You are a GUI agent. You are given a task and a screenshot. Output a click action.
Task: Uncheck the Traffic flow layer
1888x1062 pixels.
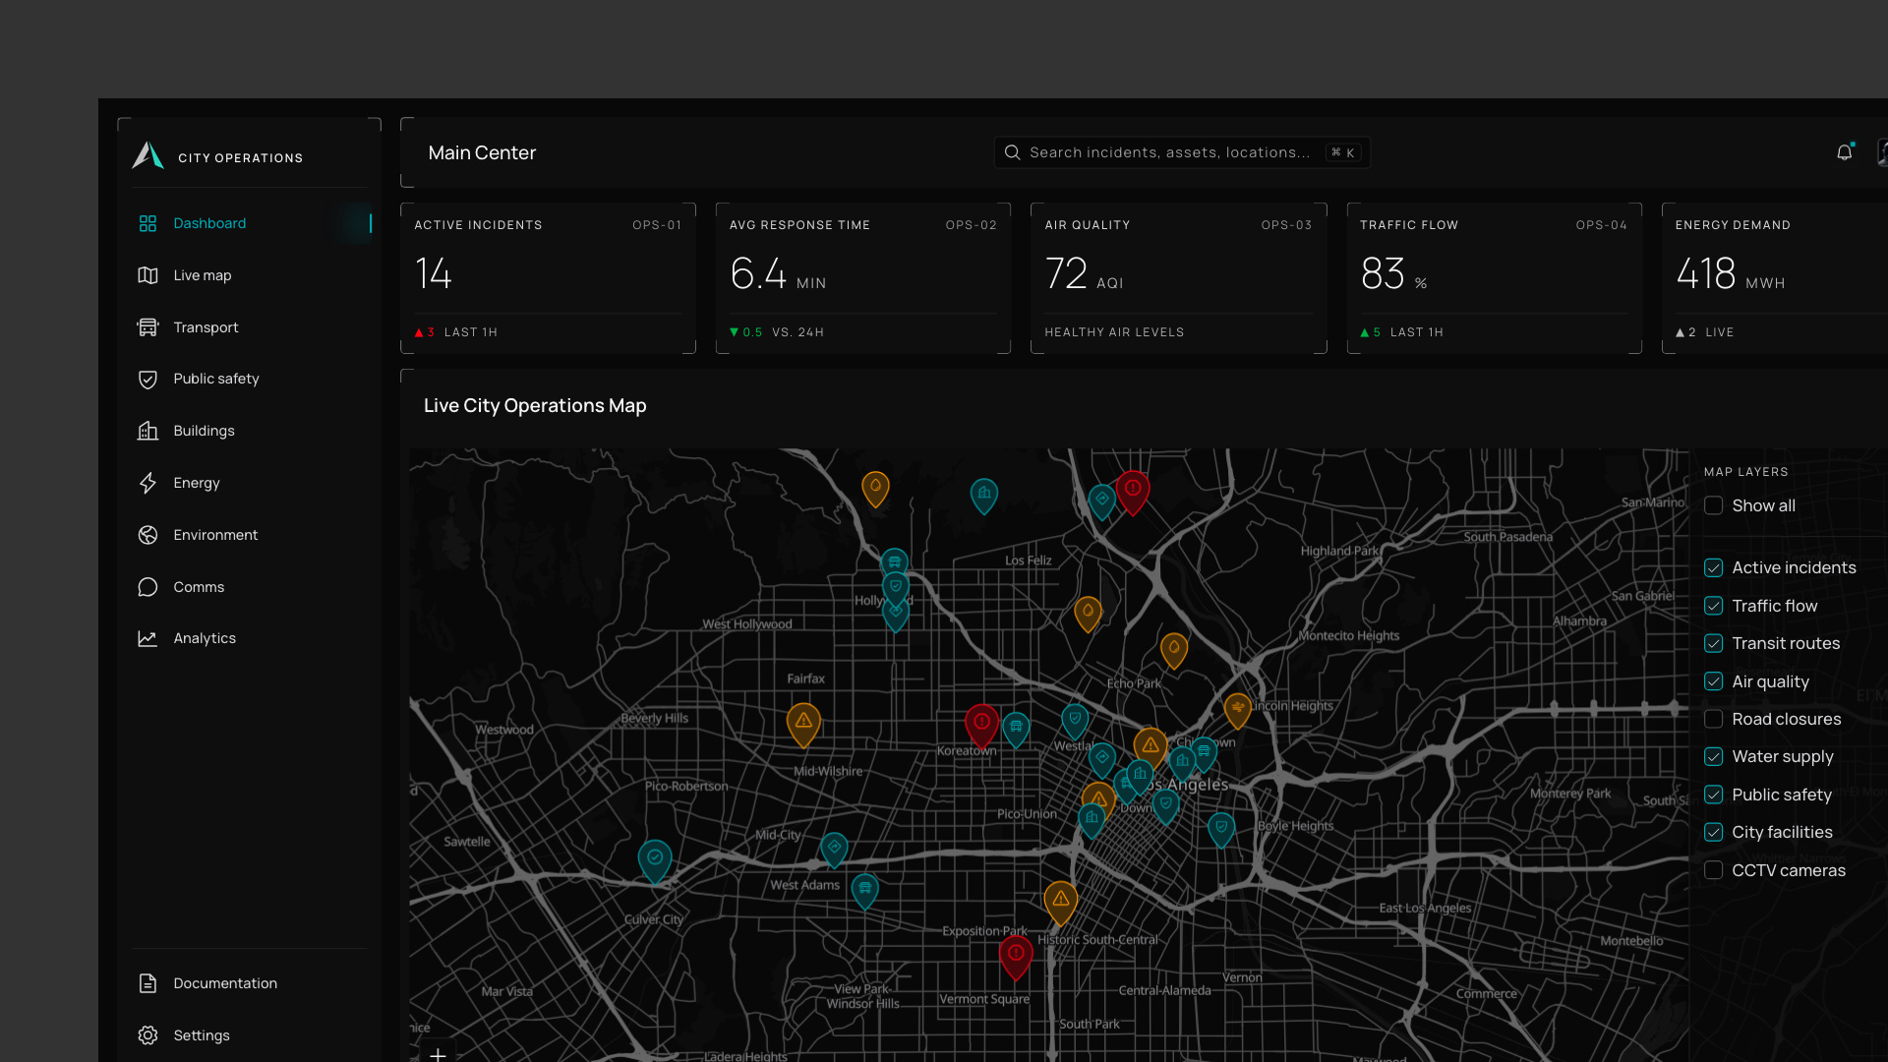coord(1713,606)
